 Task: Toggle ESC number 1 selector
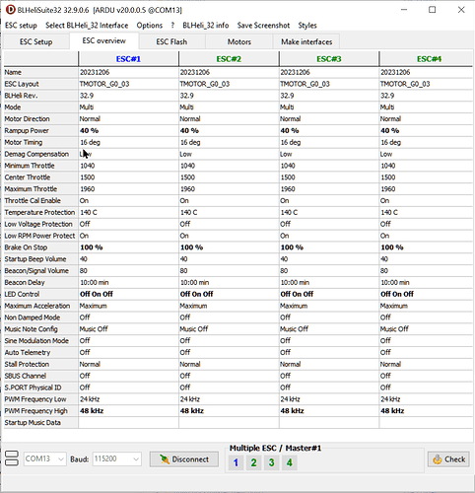pos(236,462)
